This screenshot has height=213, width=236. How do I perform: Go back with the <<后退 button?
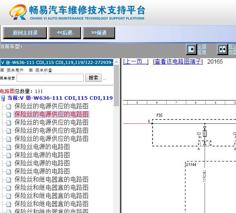coord(65,33)
